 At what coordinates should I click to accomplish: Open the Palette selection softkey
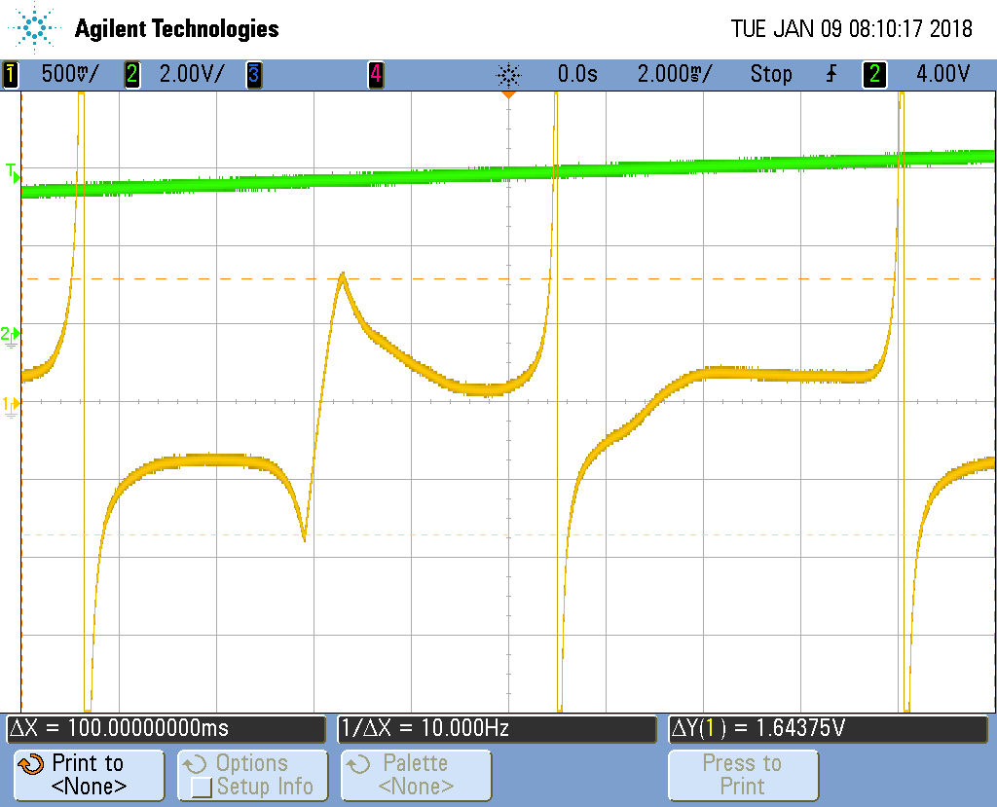[416, 775]
